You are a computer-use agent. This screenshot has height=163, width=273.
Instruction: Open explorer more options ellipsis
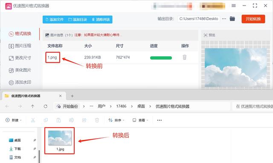tap(159, 120)
